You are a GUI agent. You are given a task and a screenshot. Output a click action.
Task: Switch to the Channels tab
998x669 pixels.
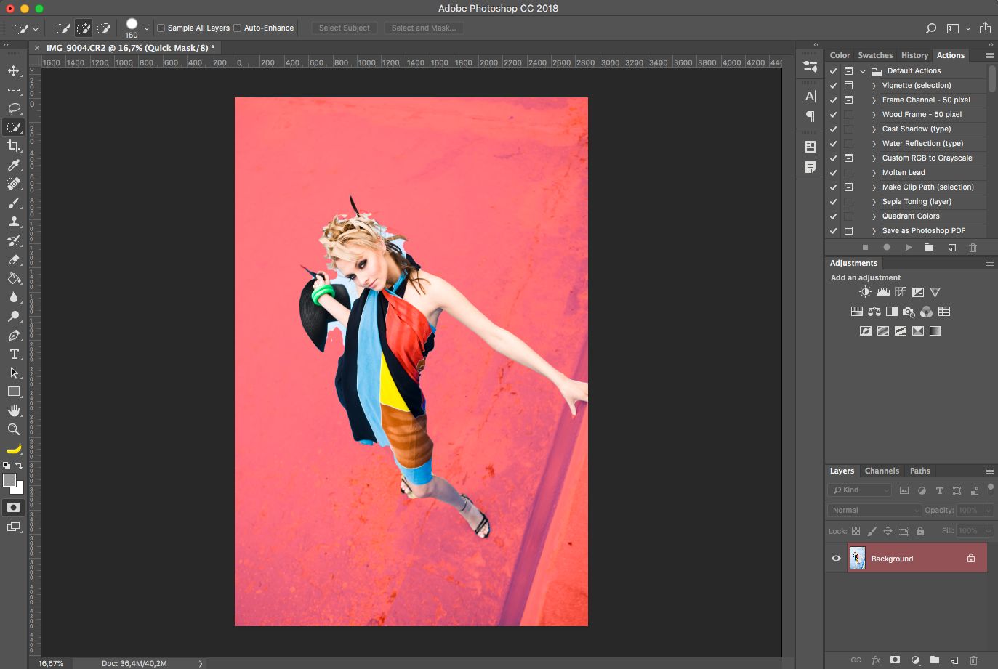[x=882, y=471]
